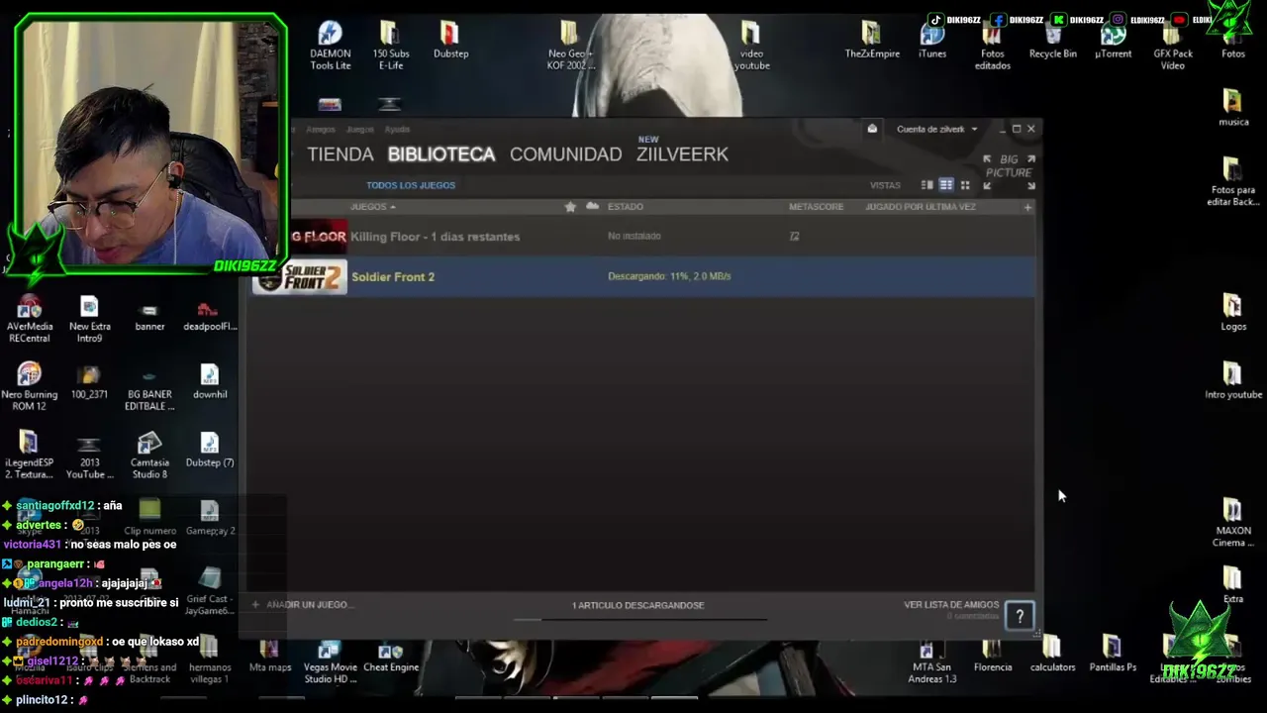The width and height of the screenshot is (1267, 713).
Task: Open TODOS LOS JUEGOS filter dropdown
Action: [411, 185]
